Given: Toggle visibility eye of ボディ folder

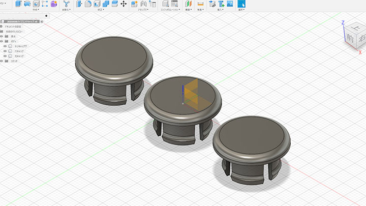Looking at the screenshot, I should click(x=2, y=41).
